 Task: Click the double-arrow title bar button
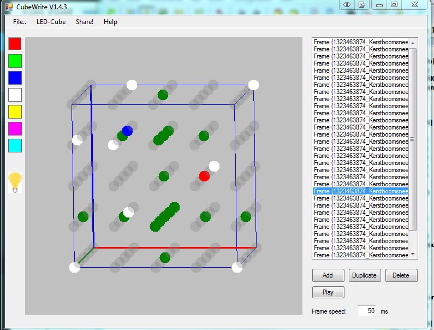[x=347, y=5]
